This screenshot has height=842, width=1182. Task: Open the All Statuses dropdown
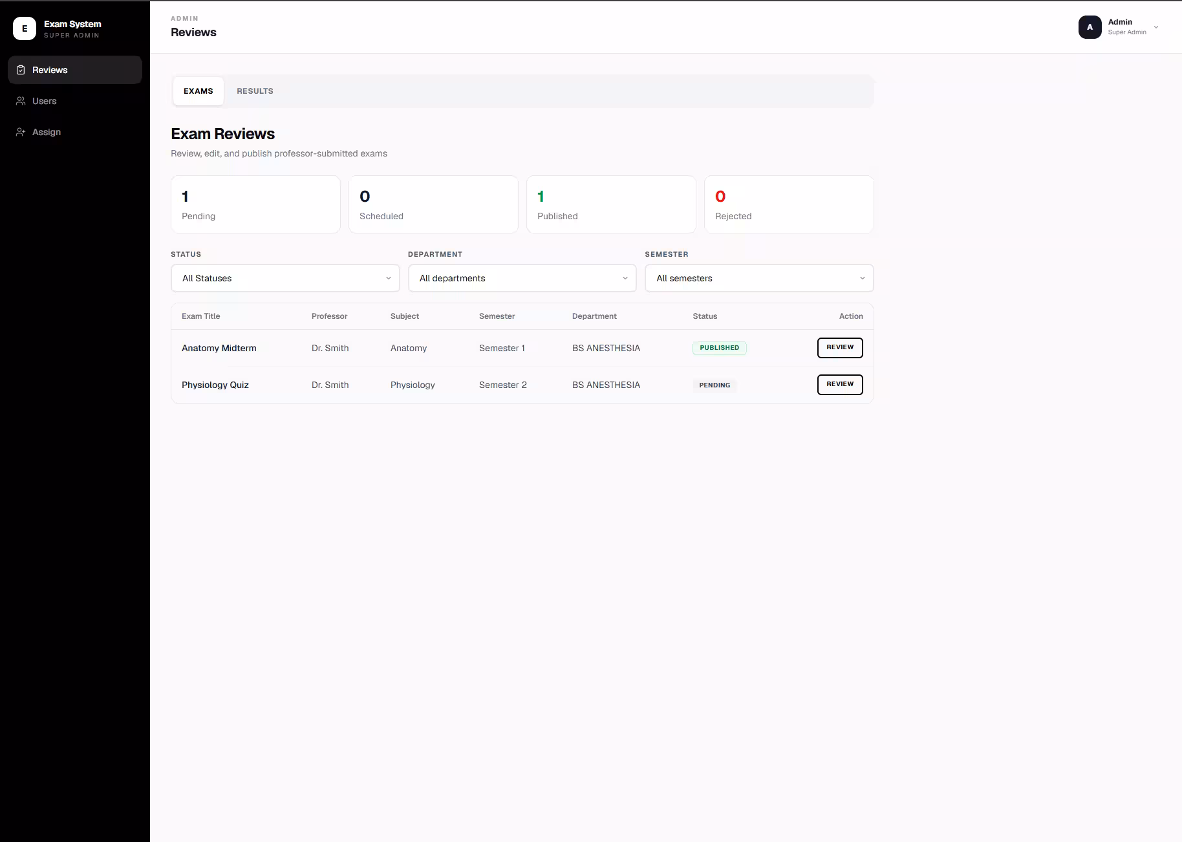tap(285, 278)
